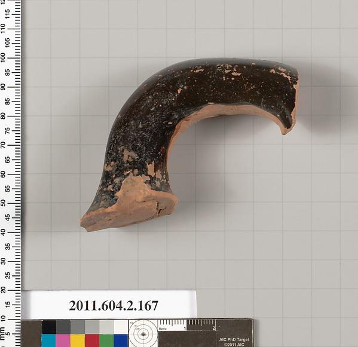Screen dimensions: 358x347
Task: Click the accession number 2011.604.2.167 label
Action: [x=114, y=306]
